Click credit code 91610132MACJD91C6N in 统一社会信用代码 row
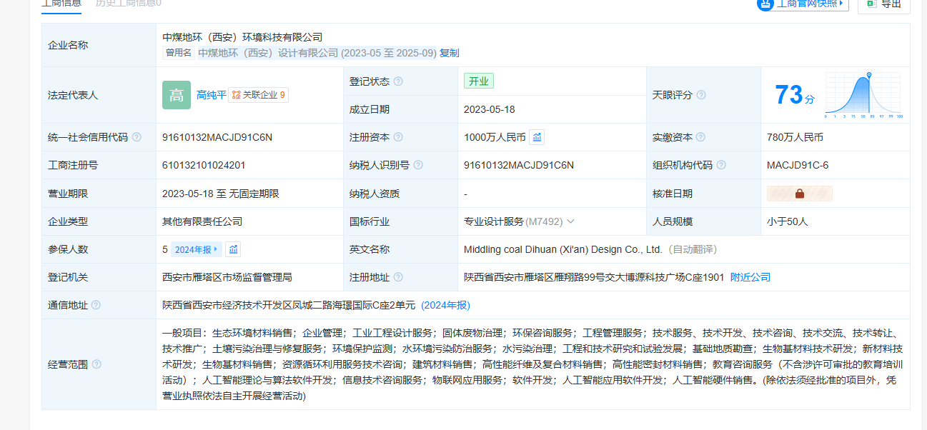 point(217,137)
